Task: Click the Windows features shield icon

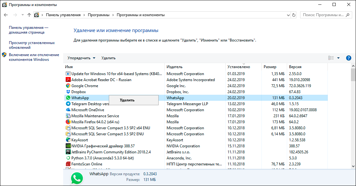Action: click(x=4, y=55)
